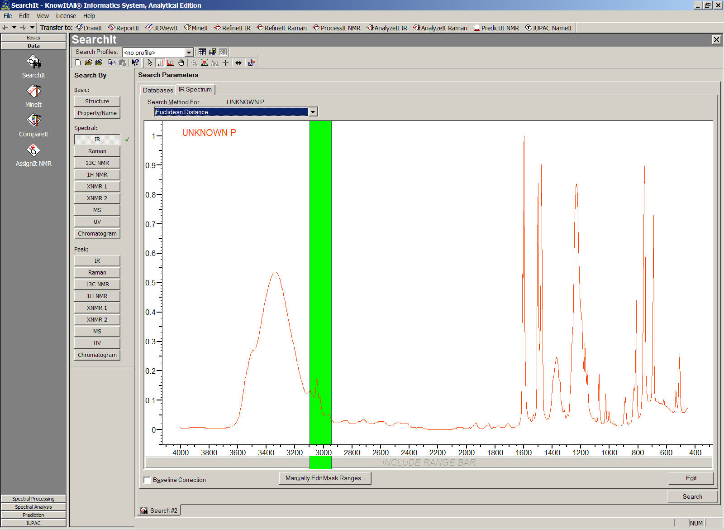This screenshot has width=724, height=530.
Task: Toggle the Spectral IR search button
Action: (x=97, y=140)
